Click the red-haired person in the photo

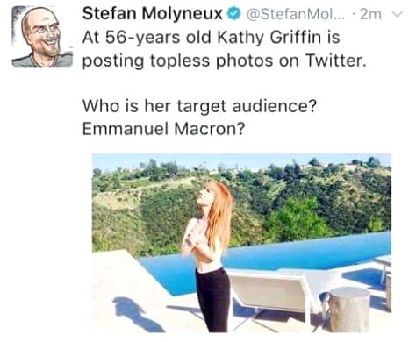(x=208, y=256)
